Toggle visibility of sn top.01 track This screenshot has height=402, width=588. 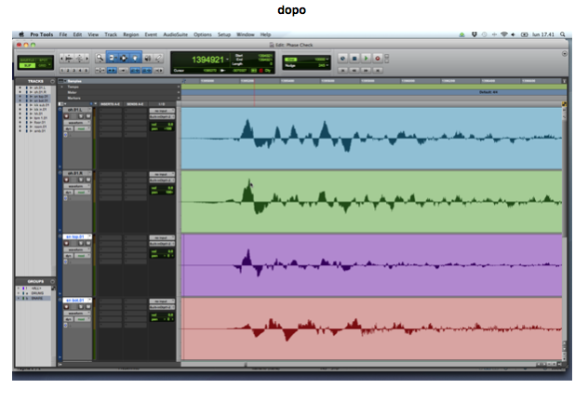point(20,97)
